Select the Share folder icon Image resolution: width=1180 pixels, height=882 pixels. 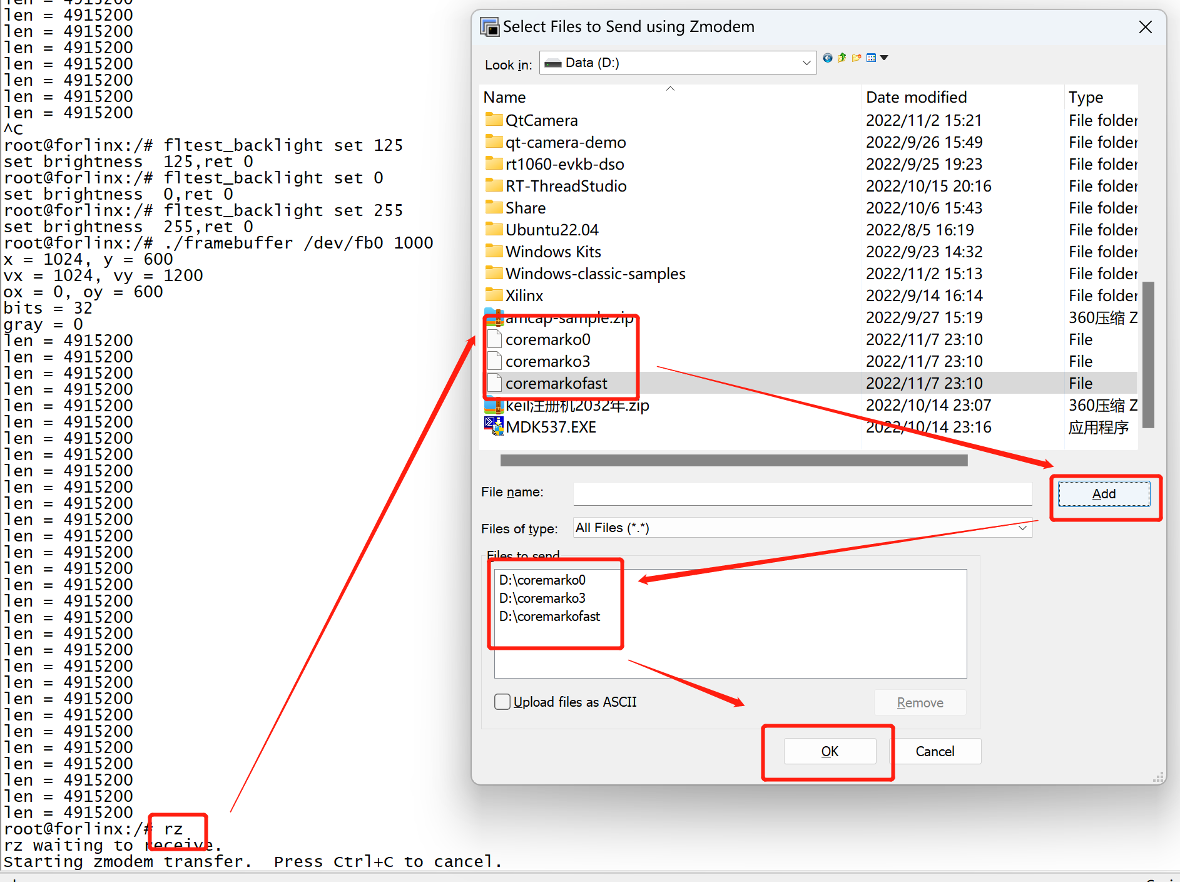(494, 207)
